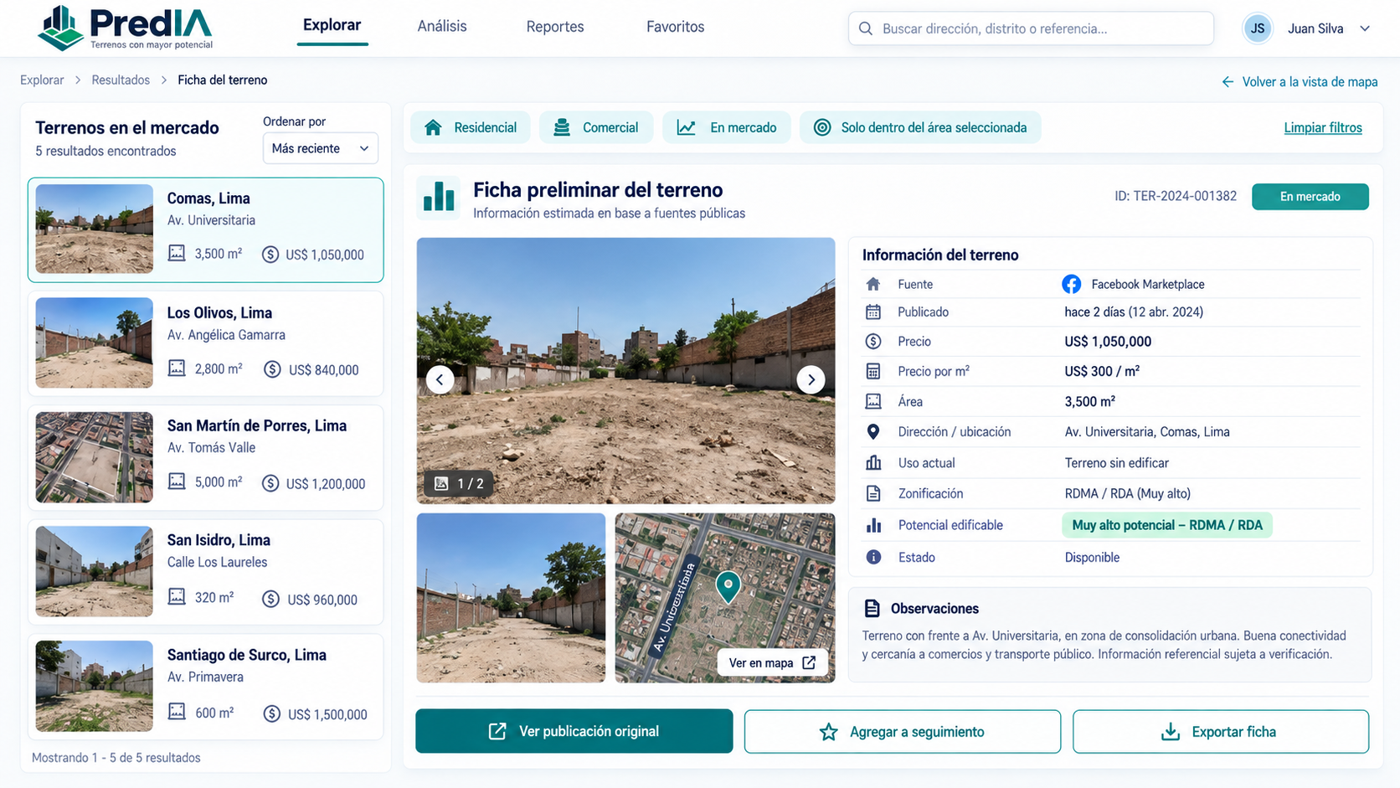
Task: Switch to the Análisis tab
Action: tap(442, 27)
